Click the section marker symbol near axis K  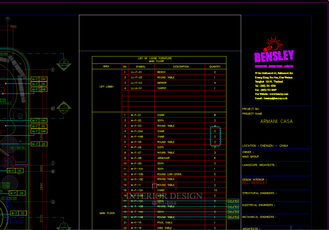pyautogui.click(x=64, y=63)
